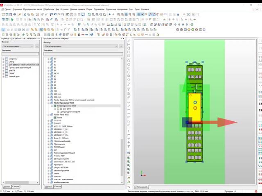Click the pages panel horizontal scrollbar

point(17,183)
